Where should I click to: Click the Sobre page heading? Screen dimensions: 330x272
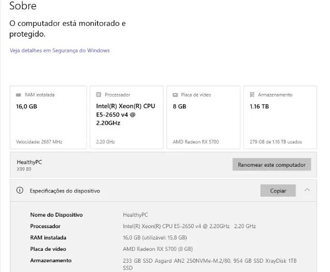23,7
